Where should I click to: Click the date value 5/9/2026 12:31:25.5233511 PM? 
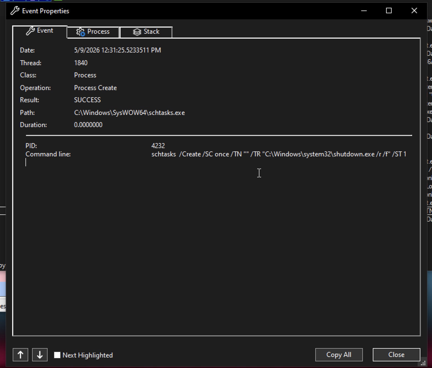click(118, 50)
